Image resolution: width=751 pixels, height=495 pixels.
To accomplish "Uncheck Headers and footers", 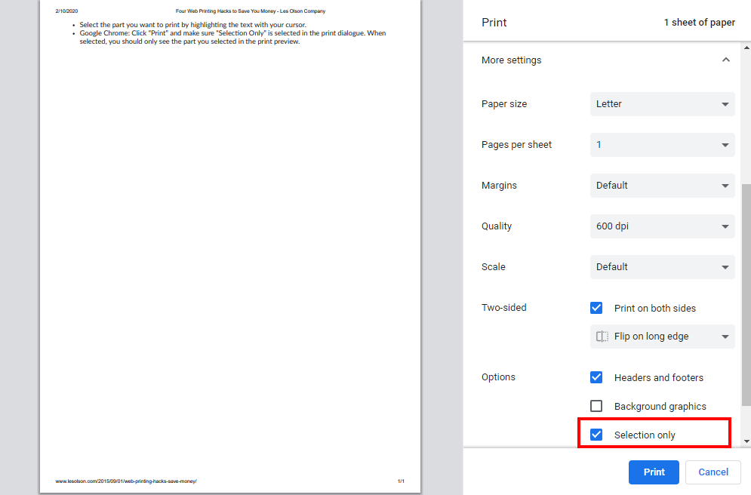I will [596, 377].
